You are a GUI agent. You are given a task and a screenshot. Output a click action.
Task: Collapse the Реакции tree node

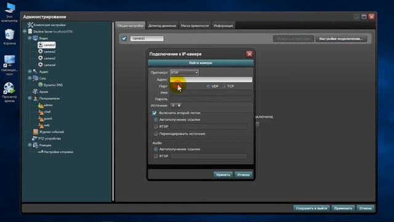click(30, 145)
